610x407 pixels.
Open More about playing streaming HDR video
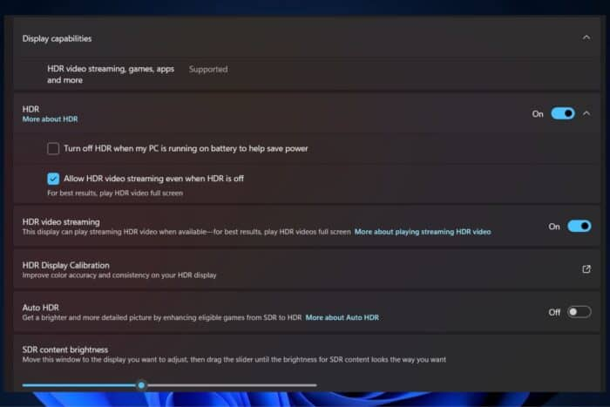coord(423,232)
